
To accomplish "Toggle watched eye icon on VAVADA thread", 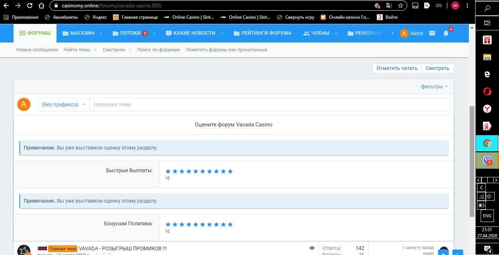I will coord(312,248).
